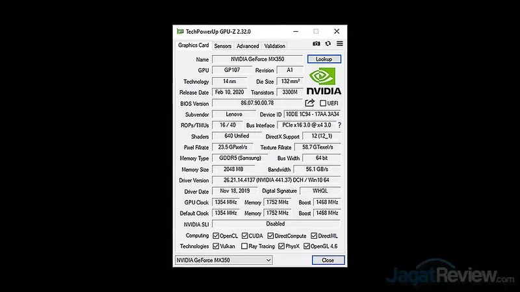The height and width of the screenshot is (292, 520).
Task: Minimize the GPU-Z window
Action: (x=296, y=31)
